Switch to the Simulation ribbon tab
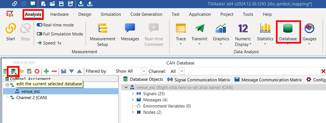Screen dimensions: 326x123 111,14
